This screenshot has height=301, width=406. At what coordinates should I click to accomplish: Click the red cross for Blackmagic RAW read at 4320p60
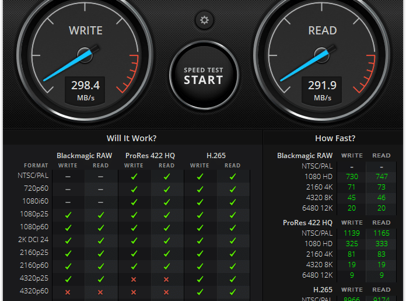click(100, 292)
